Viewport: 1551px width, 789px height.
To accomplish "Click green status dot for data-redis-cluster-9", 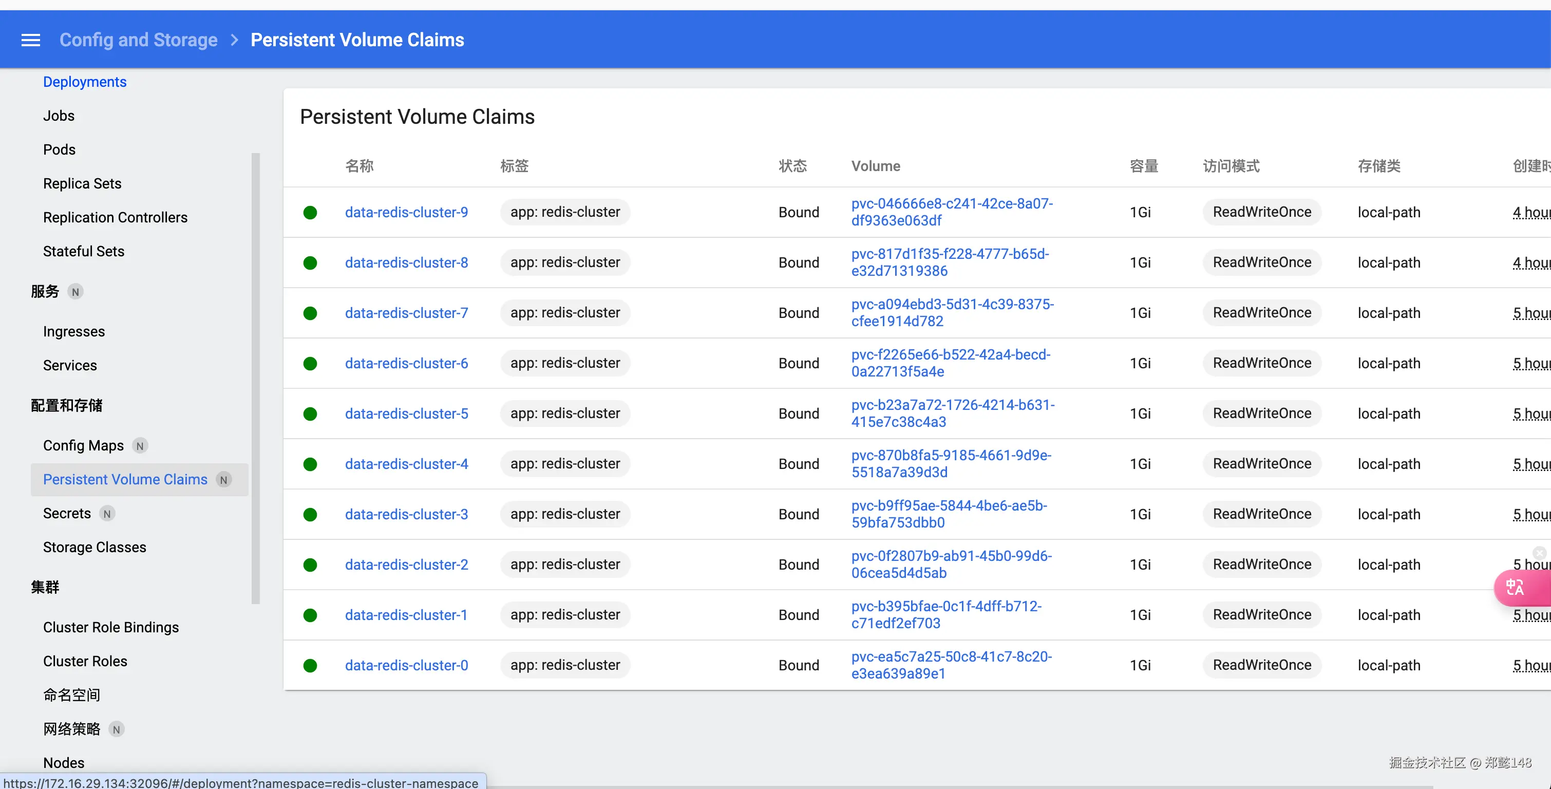I will click(310, 213).
